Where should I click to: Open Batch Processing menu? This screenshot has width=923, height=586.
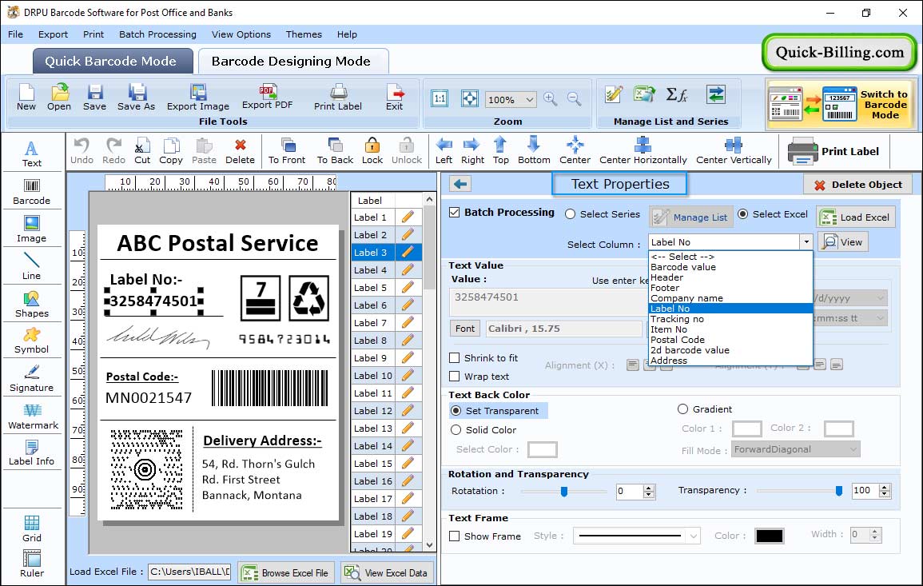pyautogui.click(x=157, y=34)
